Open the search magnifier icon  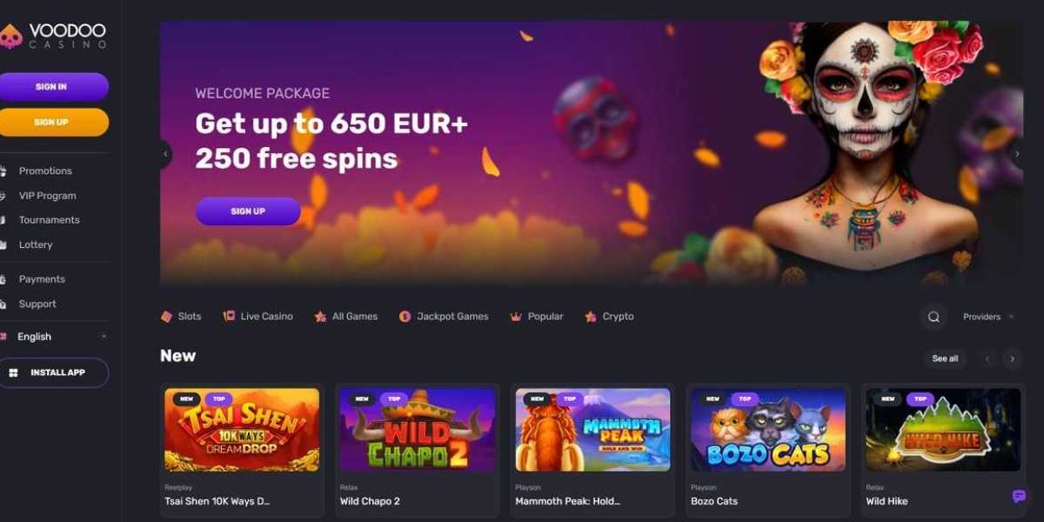934,317
